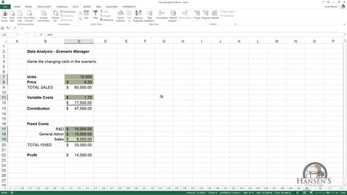
Task: Click the Flash Fill icon
Action: (129, 16)
